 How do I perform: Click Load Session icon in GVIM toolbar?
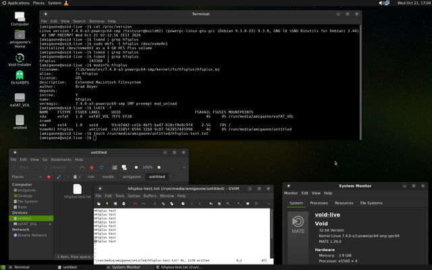click(x=211, y=204)
